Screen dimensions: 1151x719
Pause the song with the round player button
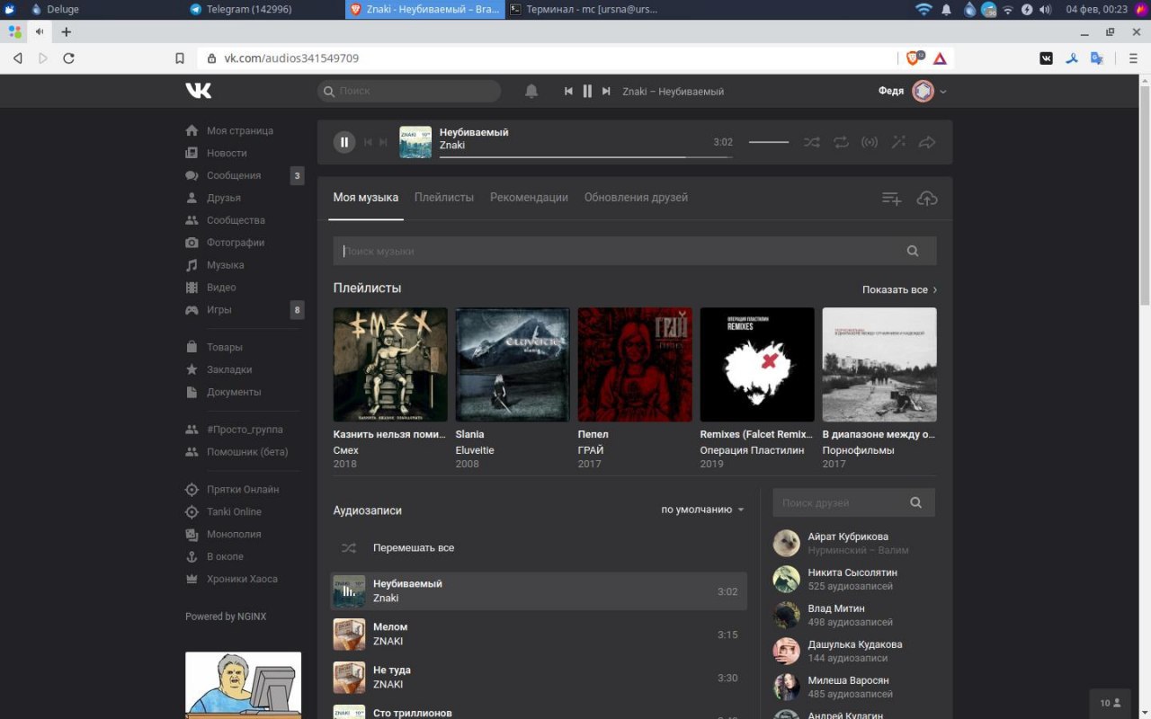344,142
